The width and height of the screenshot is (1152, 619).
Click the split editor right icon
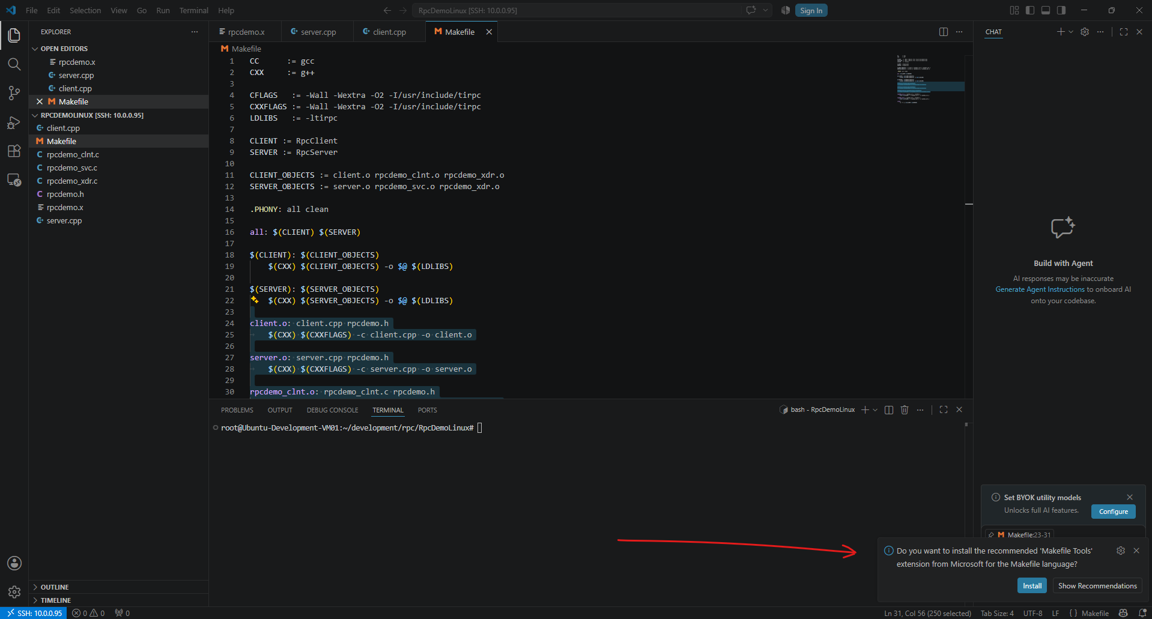(944, 32)
